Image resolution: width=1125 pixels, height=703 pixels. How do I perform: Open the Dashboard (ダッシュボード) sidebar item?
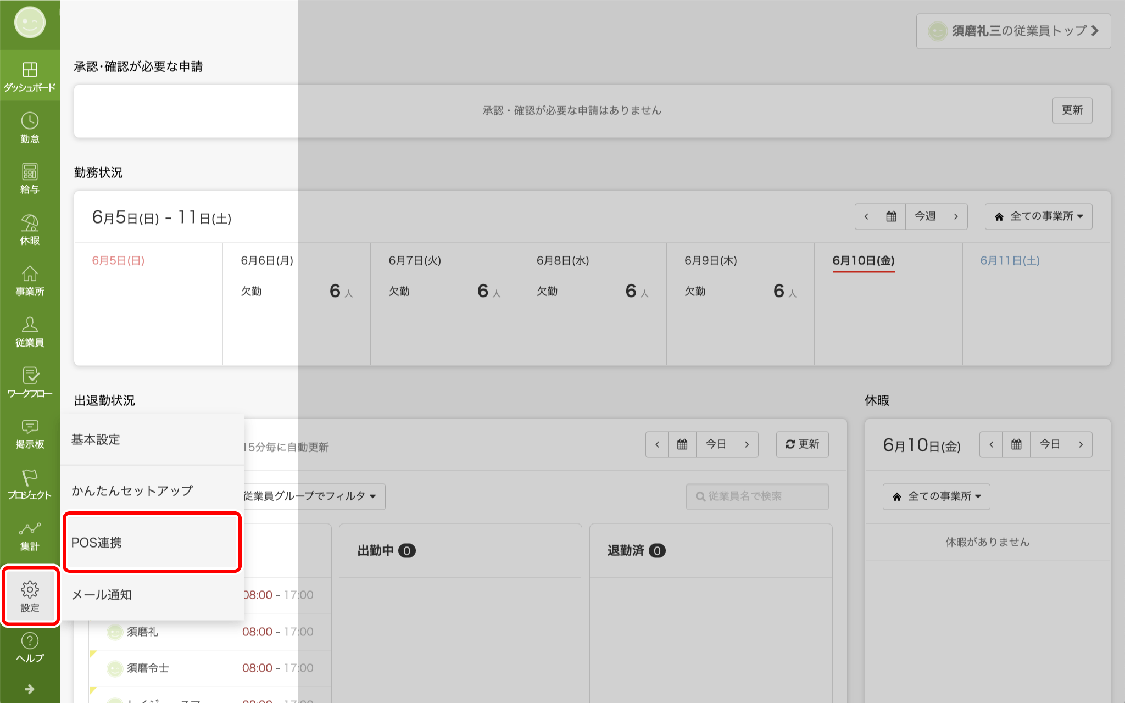click(30, 76)
